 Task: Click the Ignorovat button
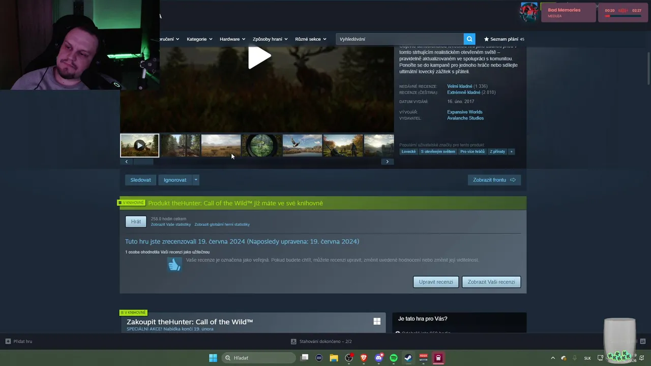175,180
